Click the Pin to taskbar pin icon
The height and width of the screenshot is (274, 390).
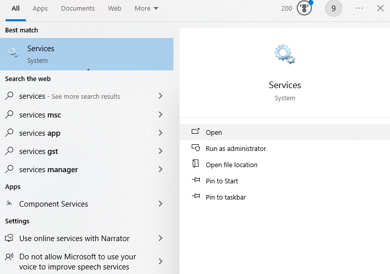pos(196,197)
